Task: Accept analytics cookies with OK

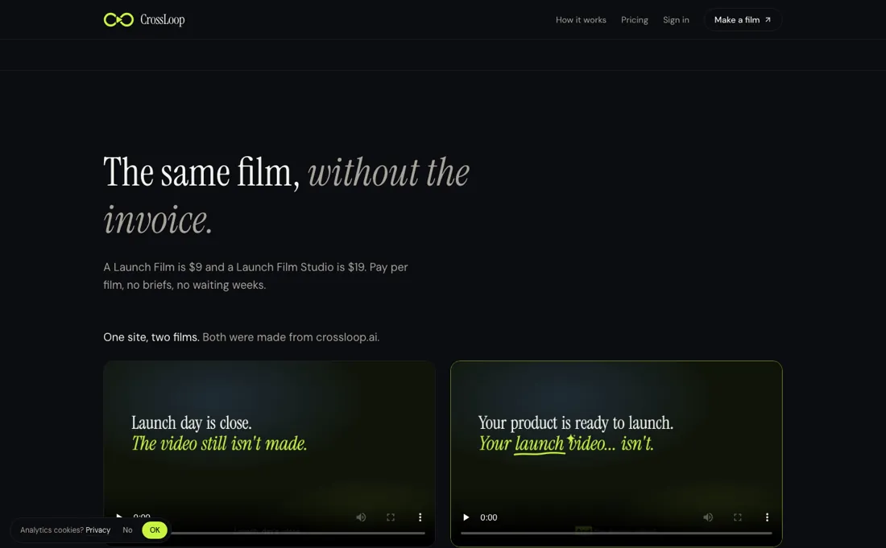Action: pos(155,530)
